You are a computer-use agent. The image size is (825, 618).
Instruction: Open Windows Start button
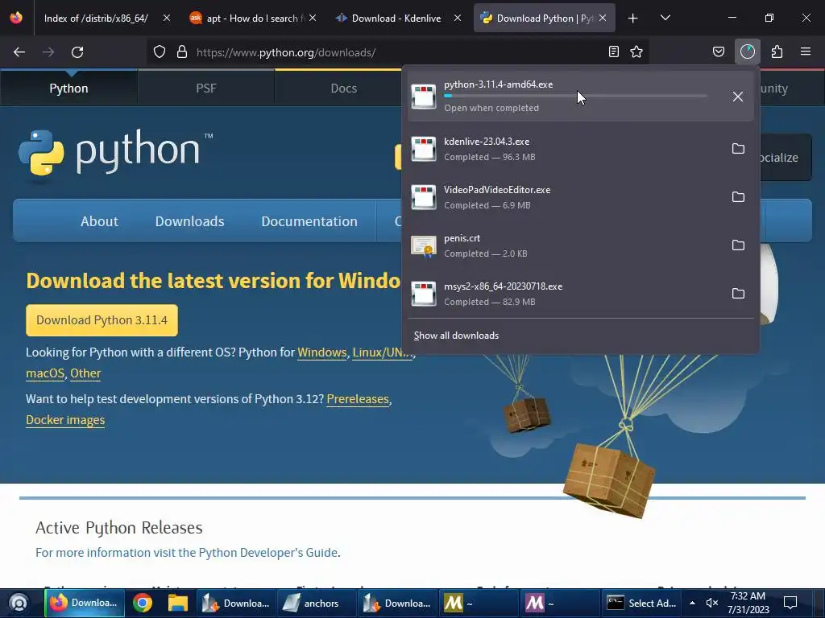(19, 603)
